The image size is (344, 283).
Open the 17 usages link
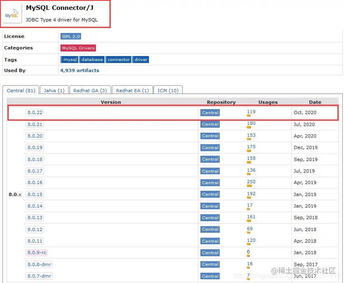(x=250, y=205)
